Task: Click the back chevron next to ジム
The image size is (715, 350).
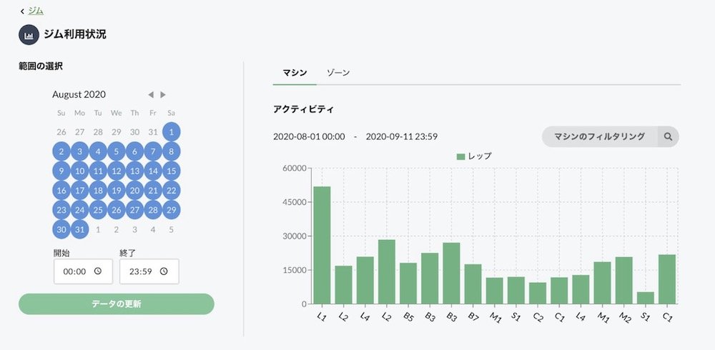Action: [x=22, y=11]
